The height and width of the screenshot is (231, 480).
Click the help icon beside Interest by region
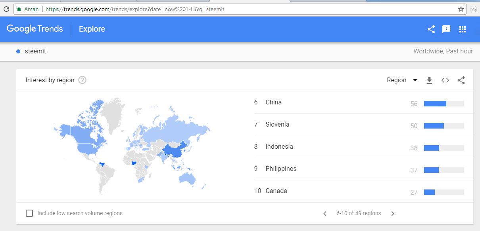tap(82, 80)
